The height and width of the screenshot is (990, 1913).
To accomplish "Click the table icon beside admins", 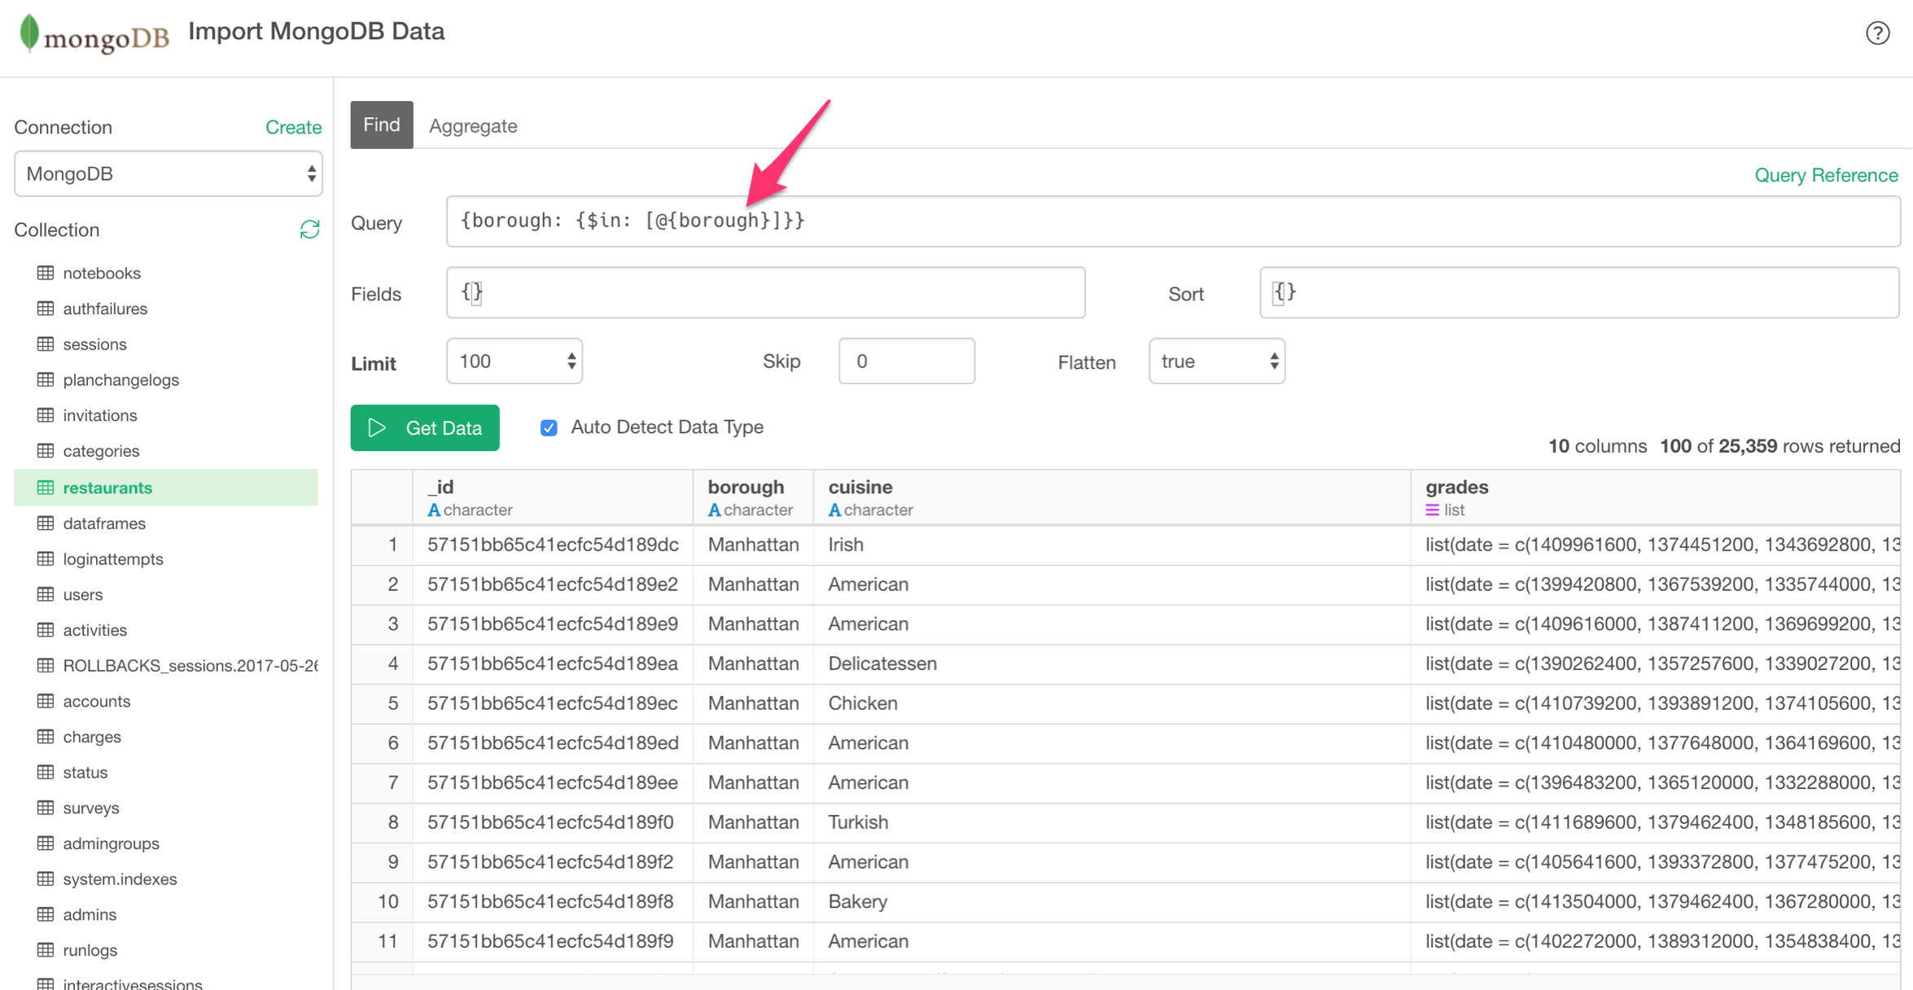I will tap(46, 914).
